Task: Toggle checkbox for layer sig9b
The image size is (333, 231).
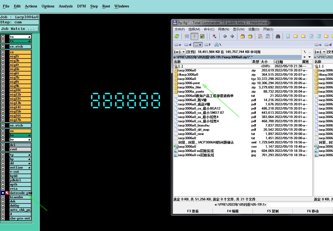Action: pyautogui.click(x=3, y=86)
